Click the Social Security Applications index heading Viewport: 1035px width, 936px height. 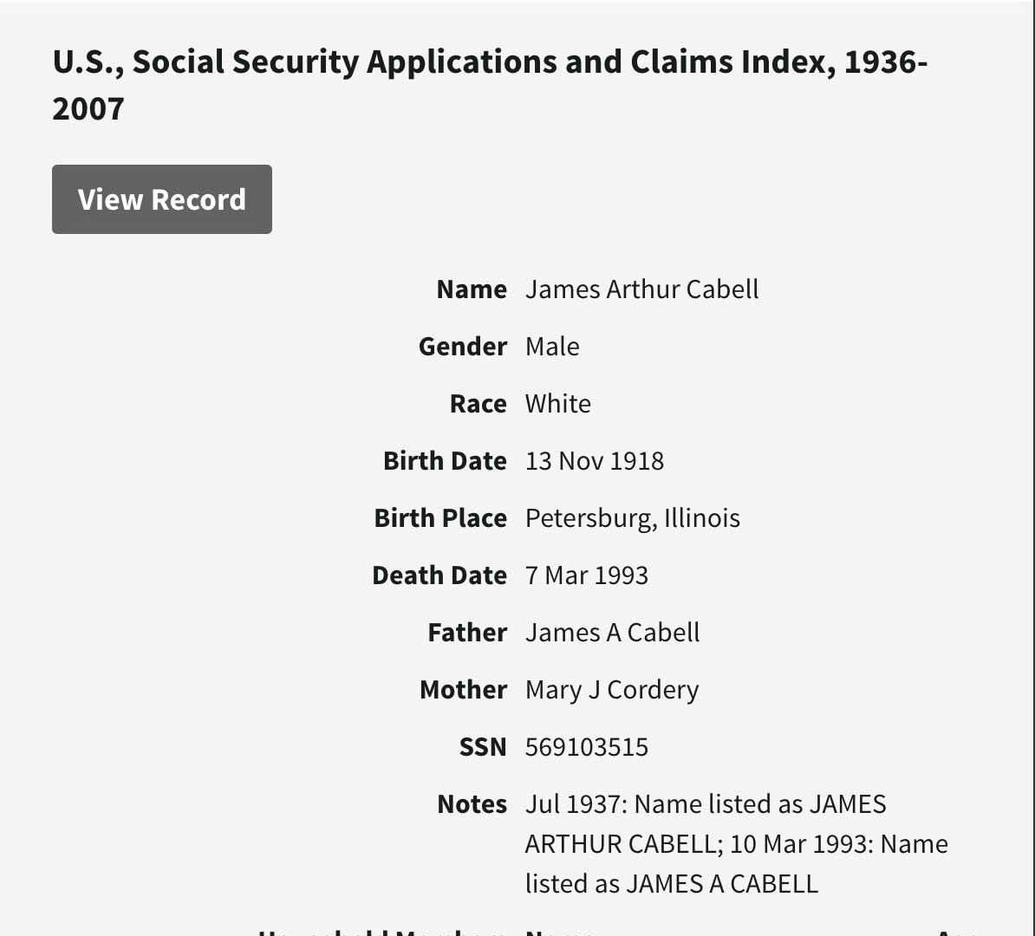(490, 84)
